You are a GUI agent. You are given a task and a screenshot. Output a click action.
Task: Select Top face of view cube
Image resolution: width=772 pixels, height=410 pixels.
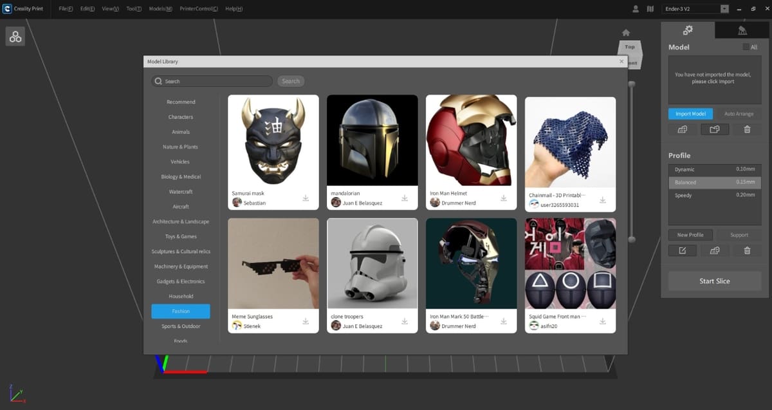pos(629,47)
